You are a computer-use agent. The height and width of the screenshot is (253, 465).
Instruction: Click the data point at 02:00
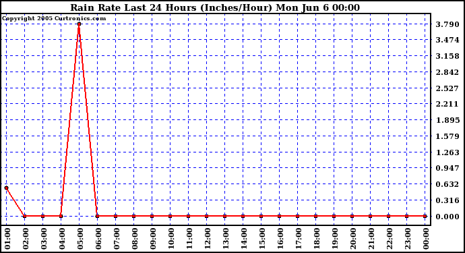coord(25,216)
